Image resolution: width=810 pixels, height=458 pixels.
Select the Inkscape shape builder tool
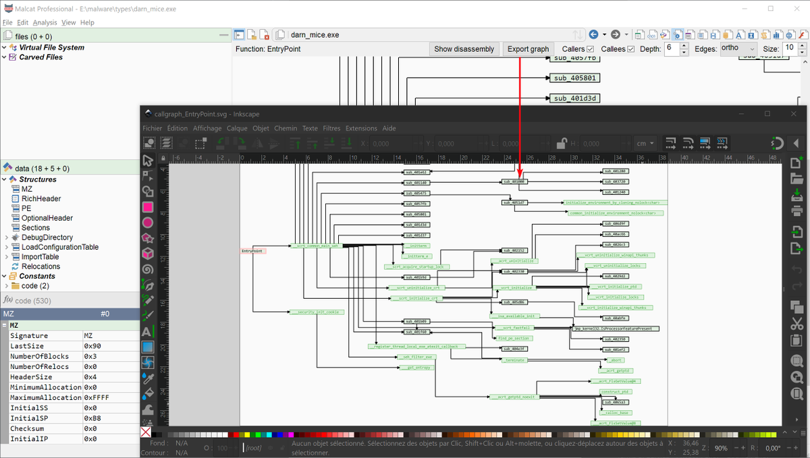point(147,192)
